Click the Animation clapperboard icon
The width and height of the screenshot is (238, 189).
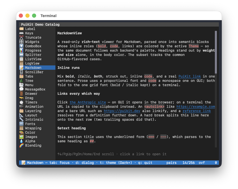click(x=21, y=107)
